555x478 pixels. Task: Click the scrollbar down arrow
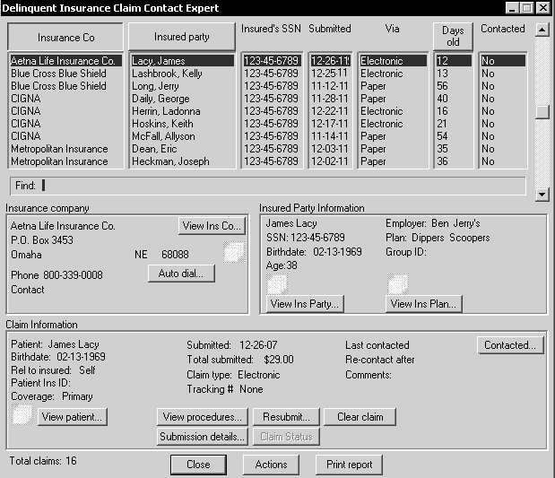[x=542, y=194]
